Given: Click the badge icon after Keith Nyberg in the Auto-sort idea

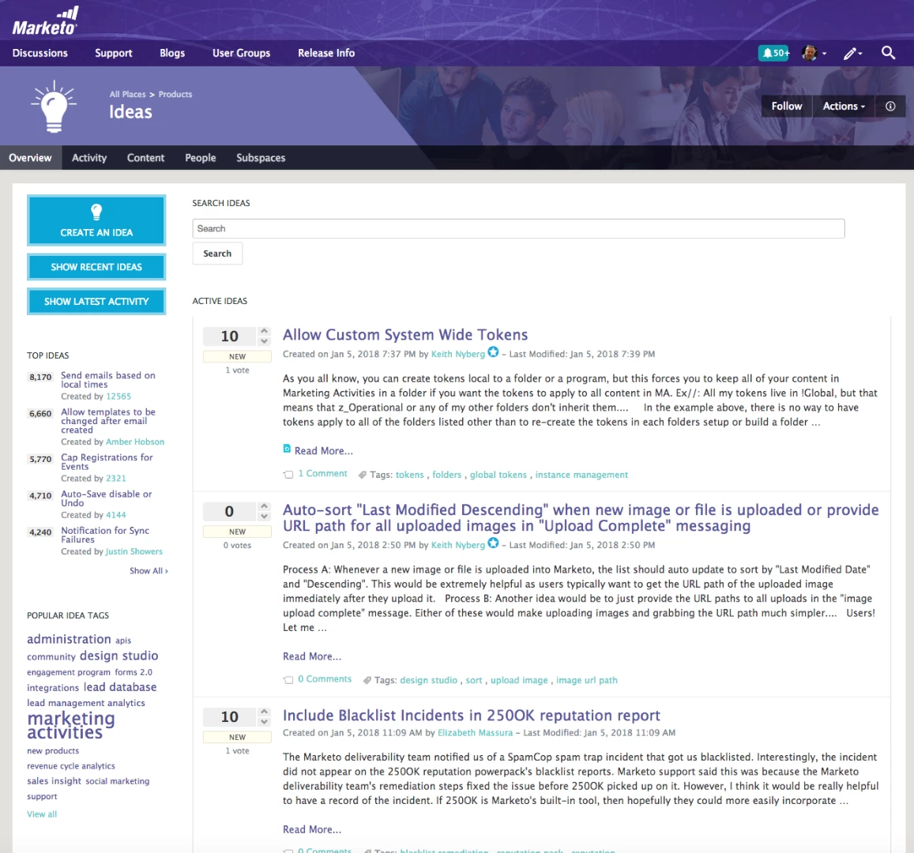Looking at the screenshot, I should 493,543.
